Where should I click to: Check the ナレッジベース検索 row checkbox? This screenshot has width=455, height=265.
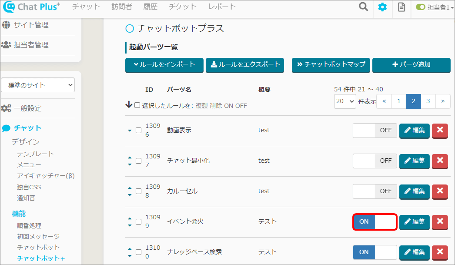tap(139, 252)
